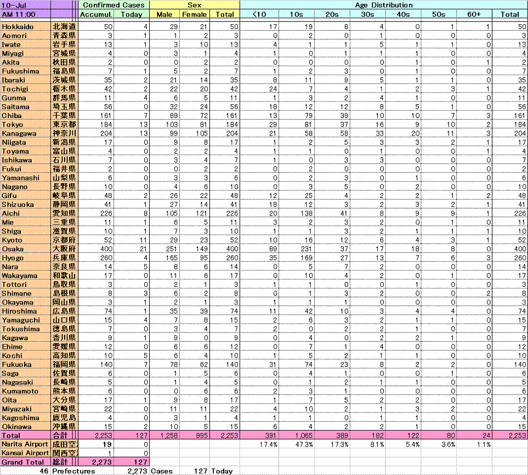Click the "AM 11:00" time cell
The height and width of the screenshot is (475, 528).
pyautogui.click(x=25, y=14)
